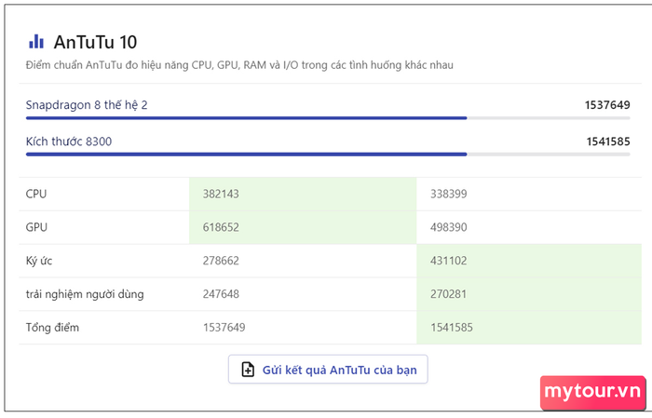The width and height of the screenshot is (652, 418).
Task: Click the CPU score 382143
Action: tap(221, 194)
